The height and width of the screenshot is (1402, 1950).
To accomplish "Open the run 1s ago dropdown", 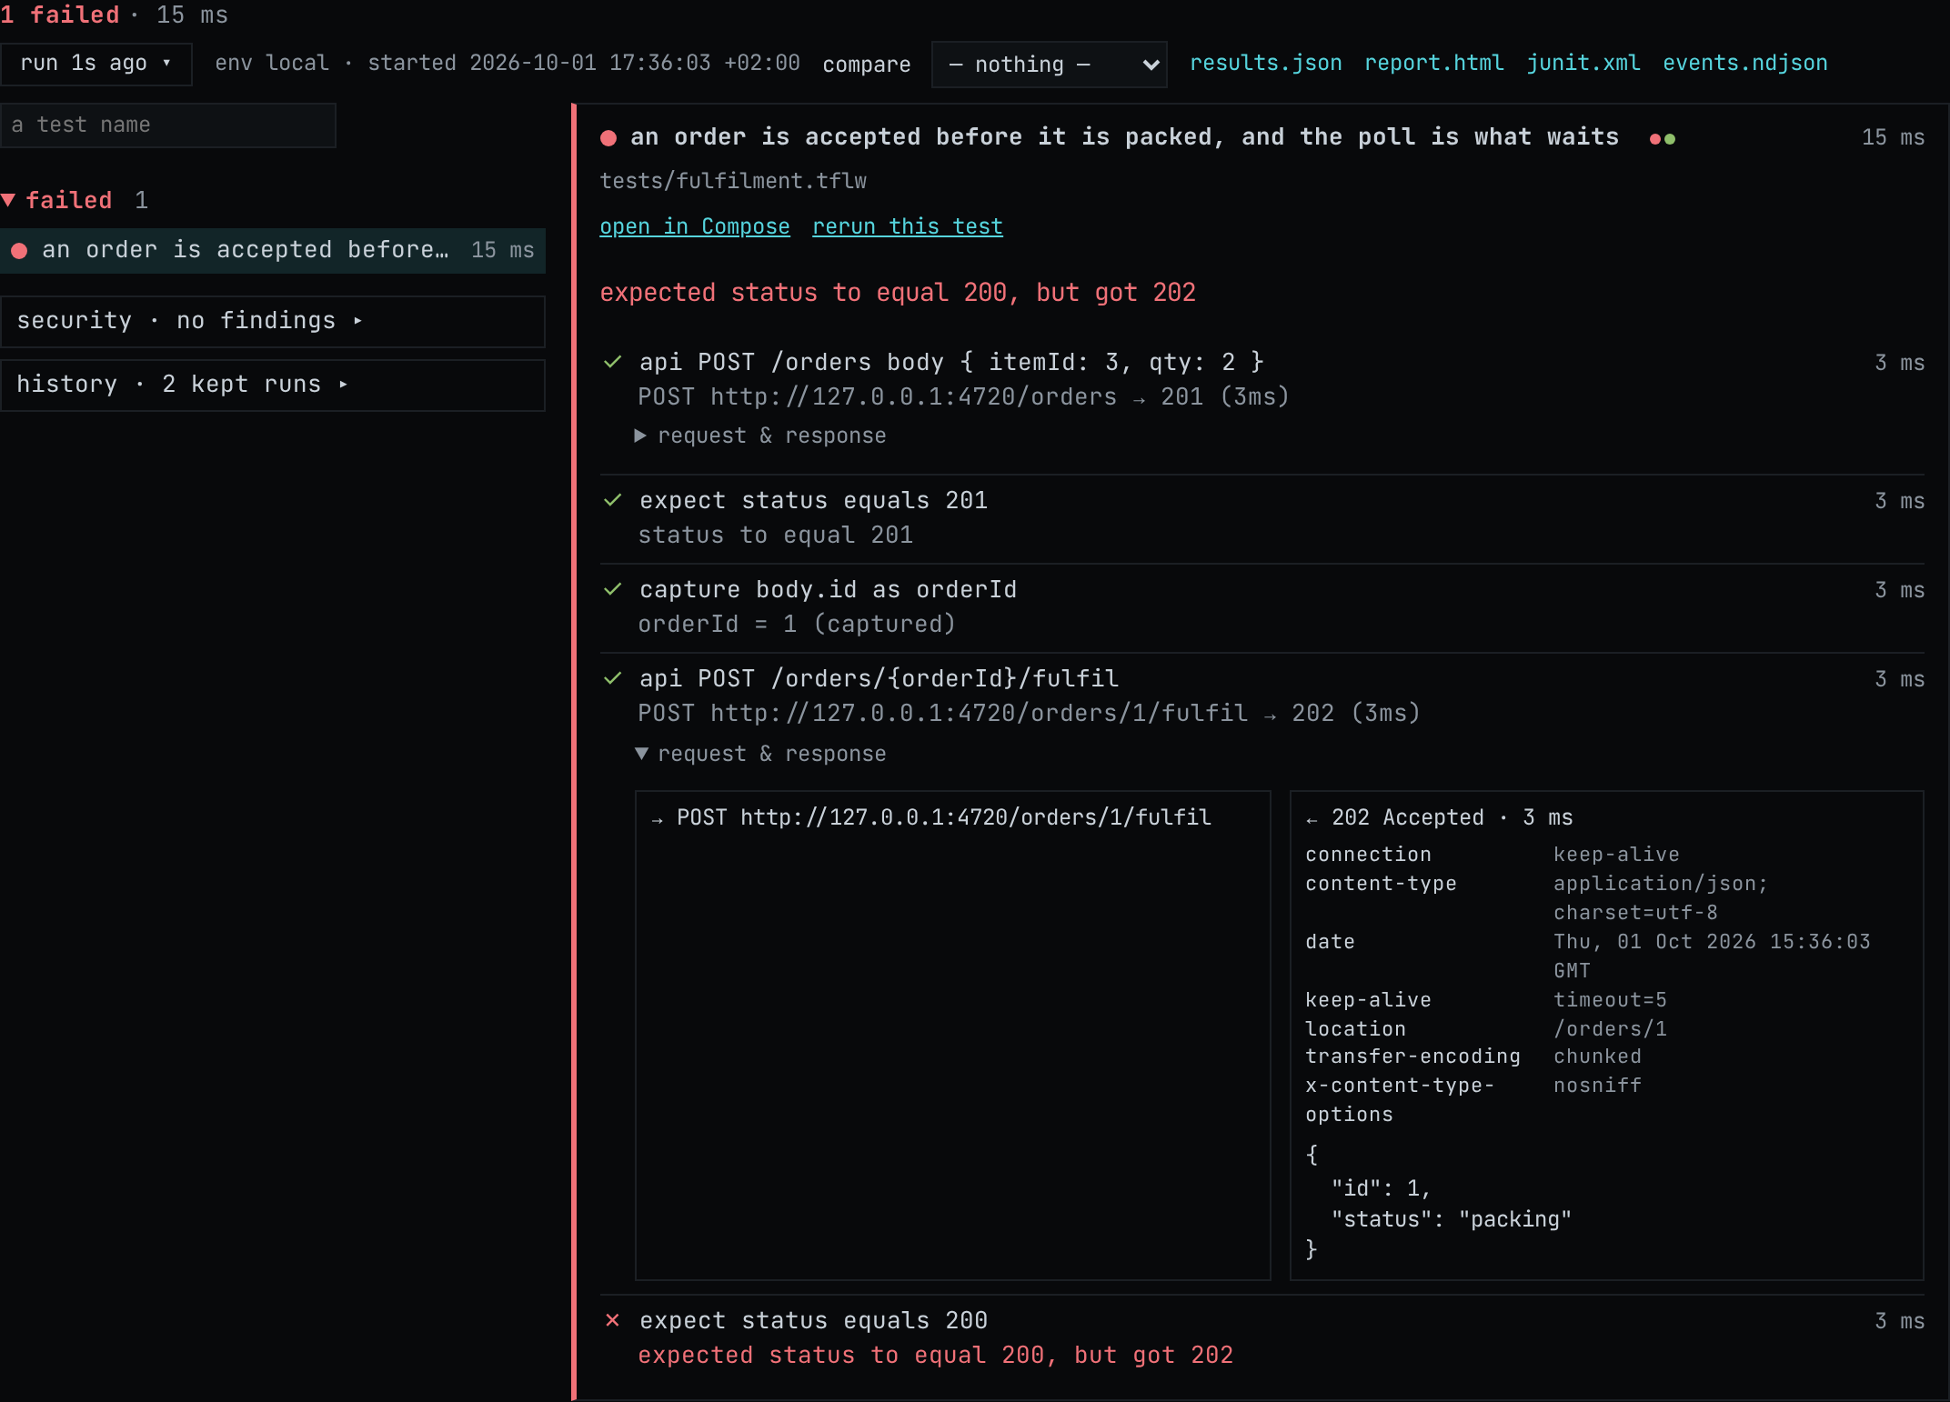I will [95, 64].
